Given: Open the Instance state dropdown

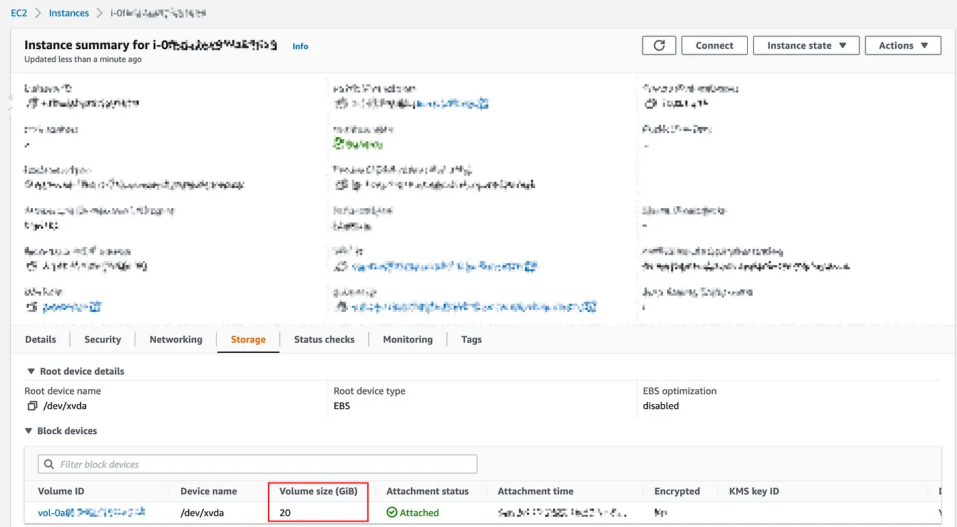Looking at the screenshot, I should point(806,45).
